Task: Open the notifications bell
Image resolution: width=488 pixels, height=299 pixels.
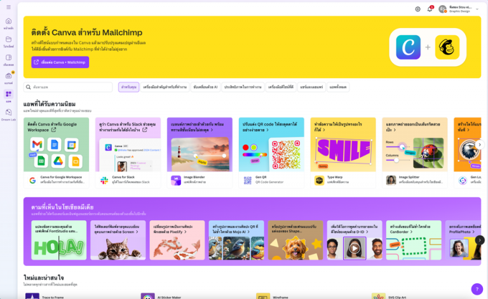Action: [430, 9]
